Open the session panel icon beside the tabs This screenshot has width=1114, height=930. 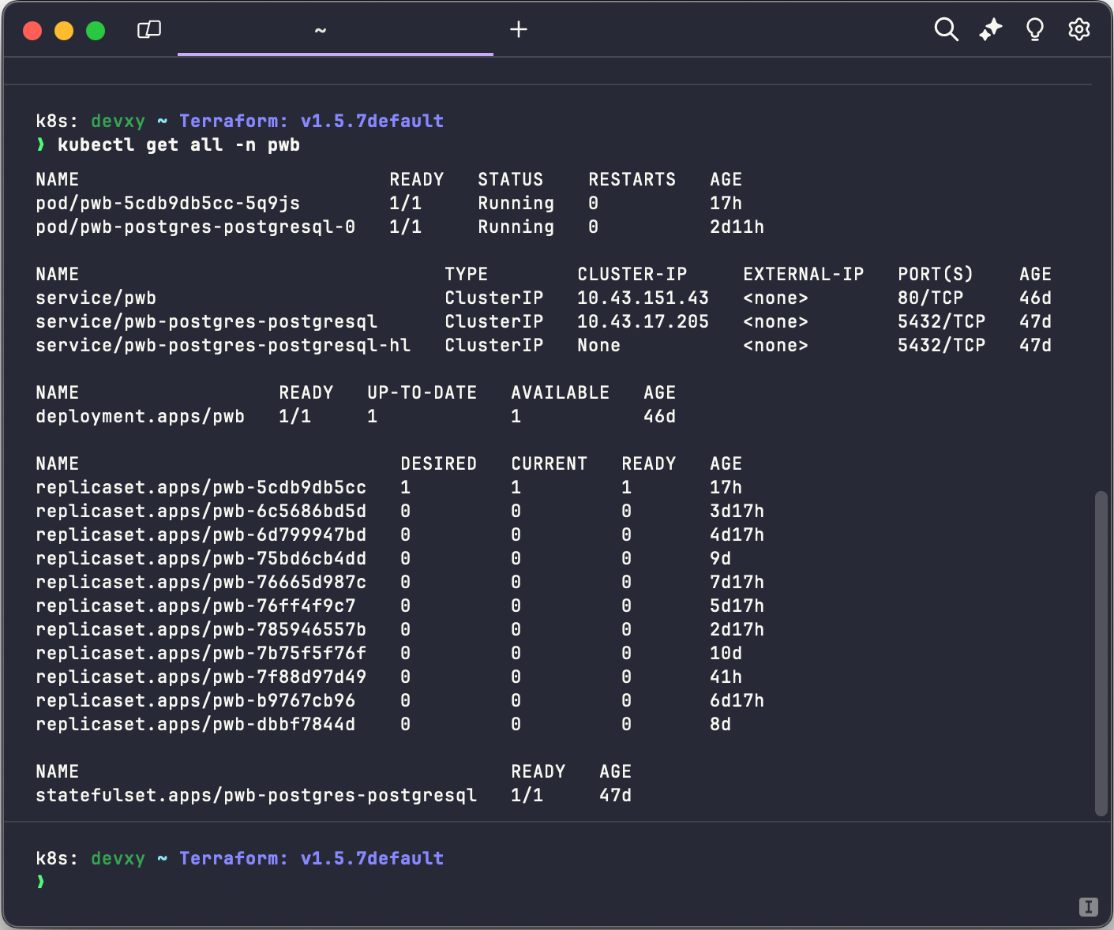coord(148,29)
